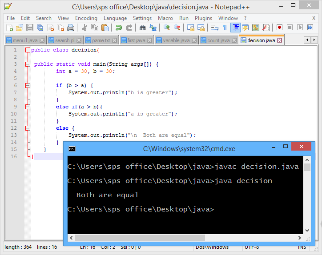The height and width of the screenshot is (255, 322).
Task: Click the Copy toolbar icon
Action: point(95,28)
